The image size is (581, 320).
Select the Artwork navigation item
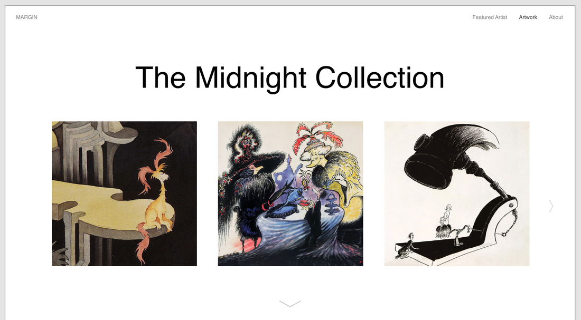click(x=528, y=17)
